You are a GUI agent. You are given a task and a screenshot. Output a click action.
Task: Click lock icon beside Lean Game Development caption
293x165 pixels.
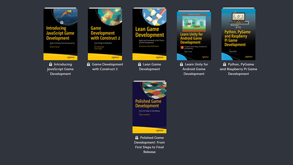point(139,64)
